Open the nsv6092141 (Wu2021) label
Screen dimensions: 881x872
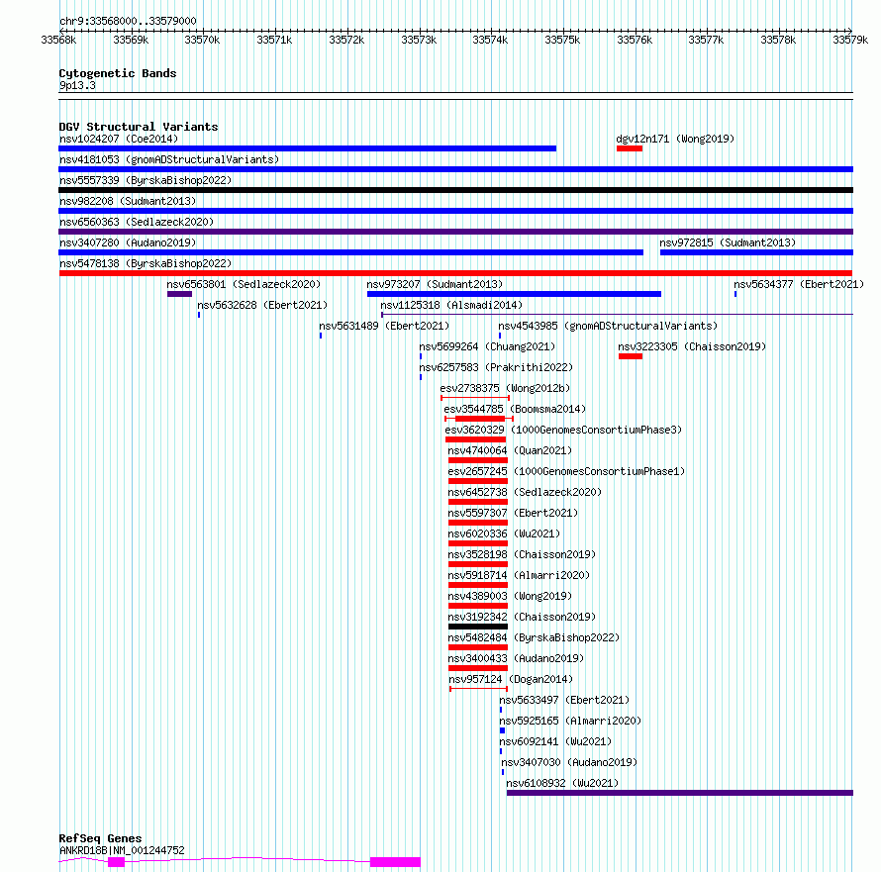(x=555, y=741)
